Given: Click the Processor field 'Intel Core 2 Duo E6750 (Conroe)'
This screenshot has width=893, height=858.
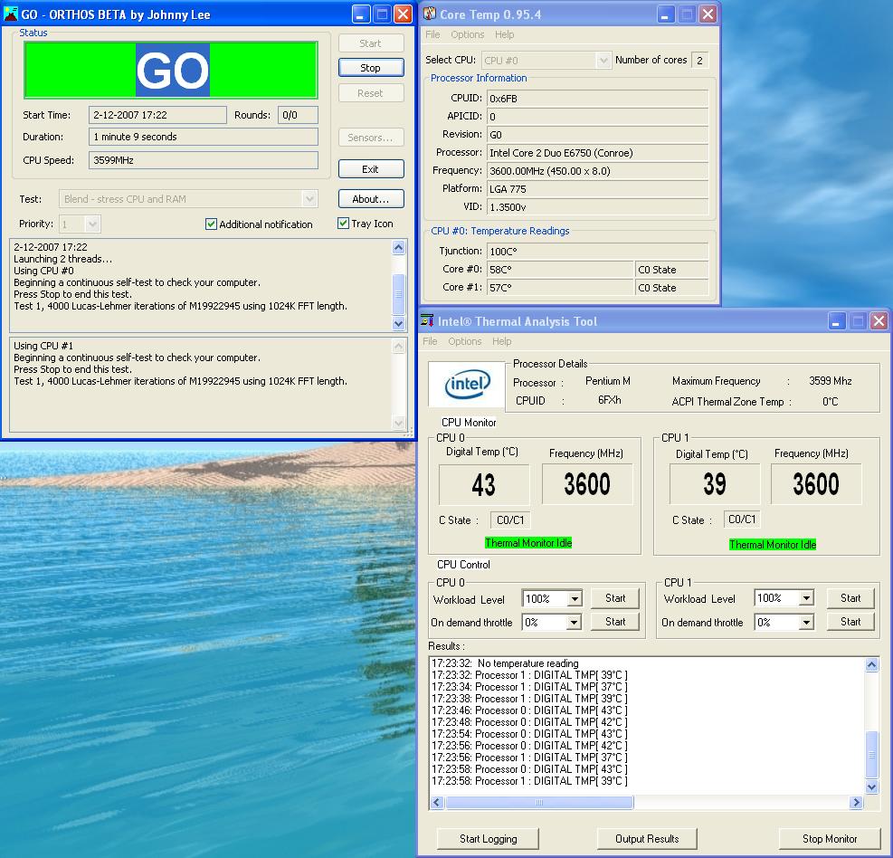Looking at the screenshot, I should pyautogui.click(x=597, y=153).
